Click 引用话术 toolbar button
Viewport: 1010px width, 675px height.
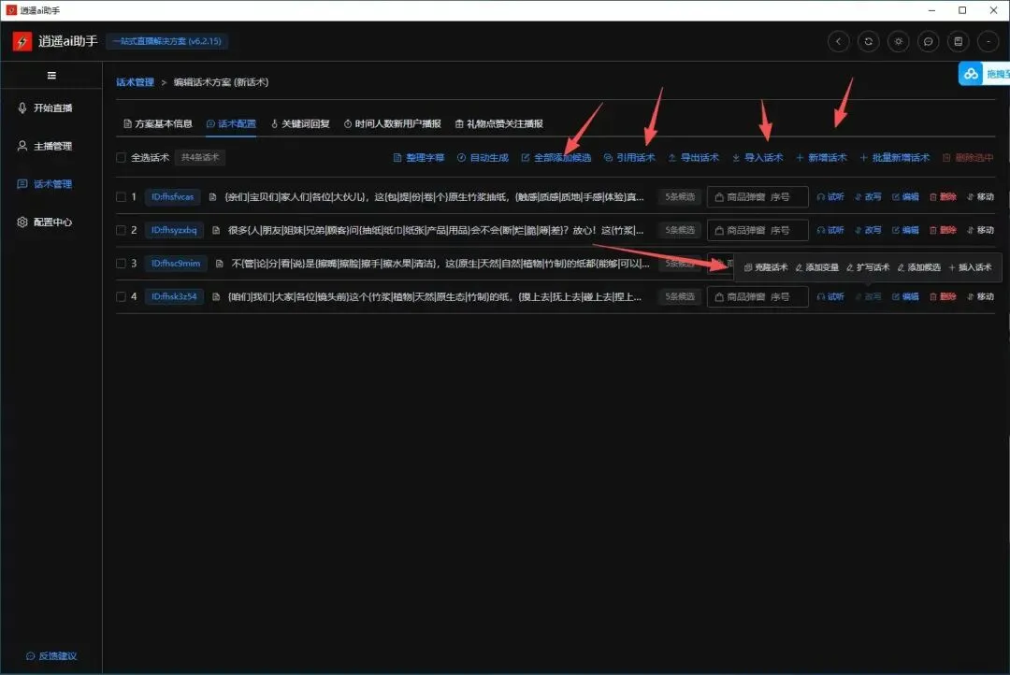pos(629,157)
